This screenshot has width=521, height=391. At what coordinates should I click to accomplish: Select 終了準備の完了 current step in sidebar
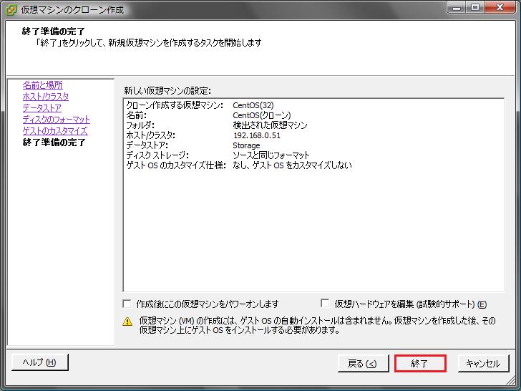54,143
